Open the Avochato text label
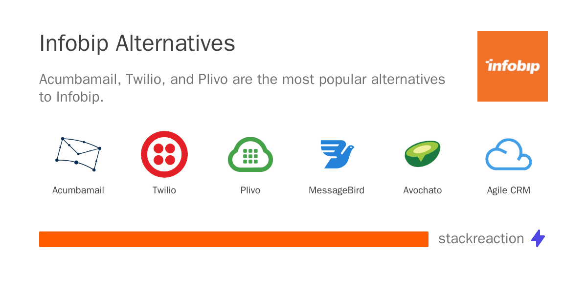587x293 pixels. (x=423, y=190)
